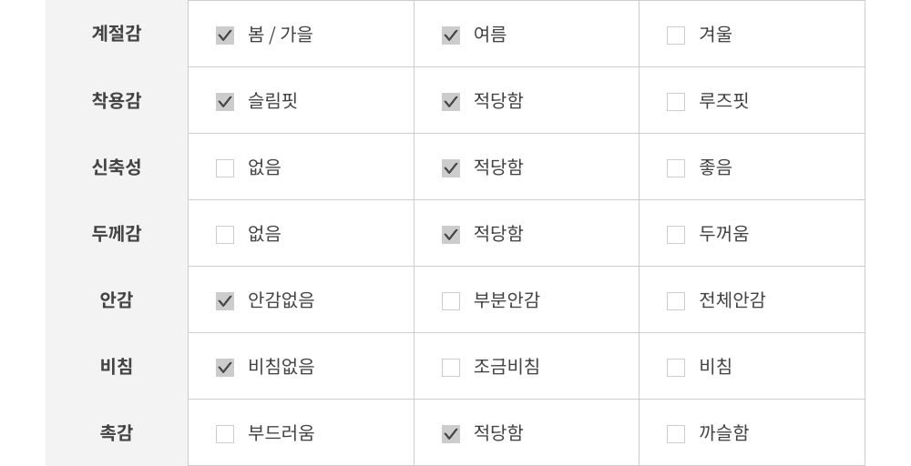The height and width of the screenshot is (466, 911).
Task: Check the 조금비침 checkbox
Action: (x=451, y=368)
